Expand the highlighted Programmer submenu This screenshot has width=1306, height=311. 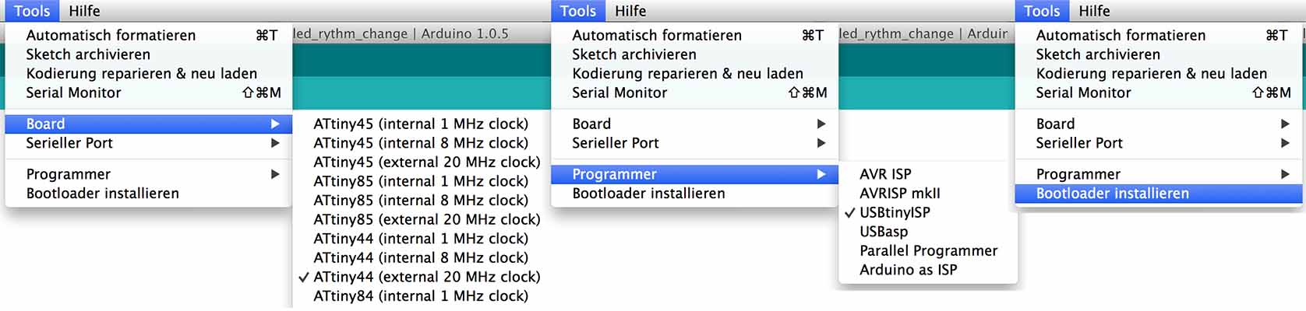[694, 174]
